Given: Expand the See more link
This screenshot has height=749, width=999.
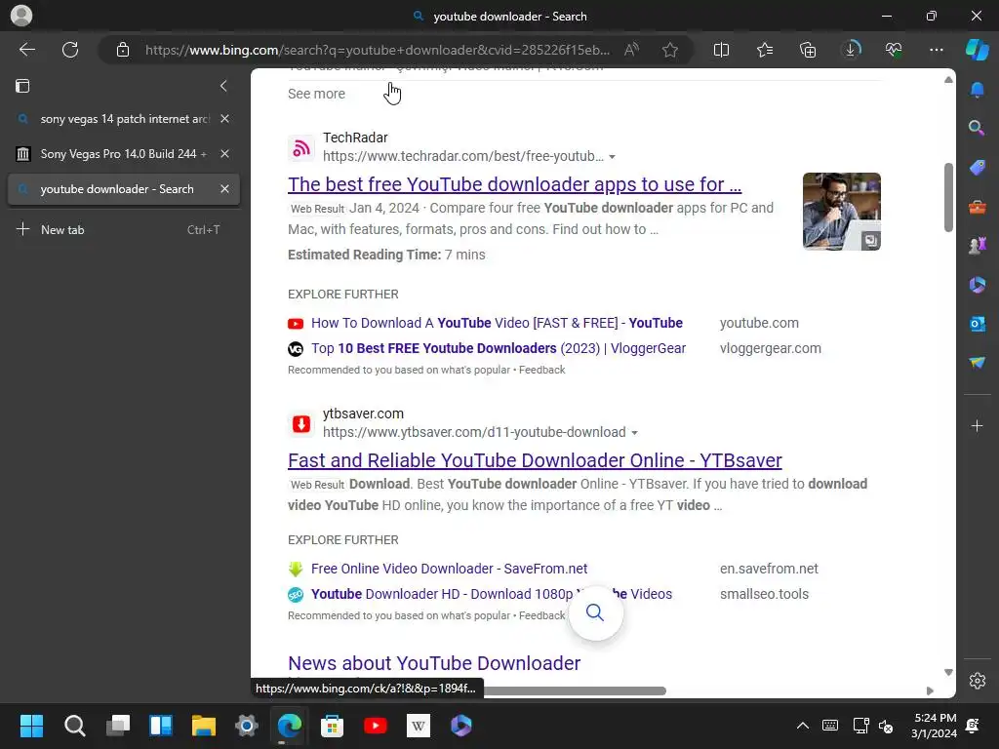Looking at the screenshot, I should pos(316,94).
